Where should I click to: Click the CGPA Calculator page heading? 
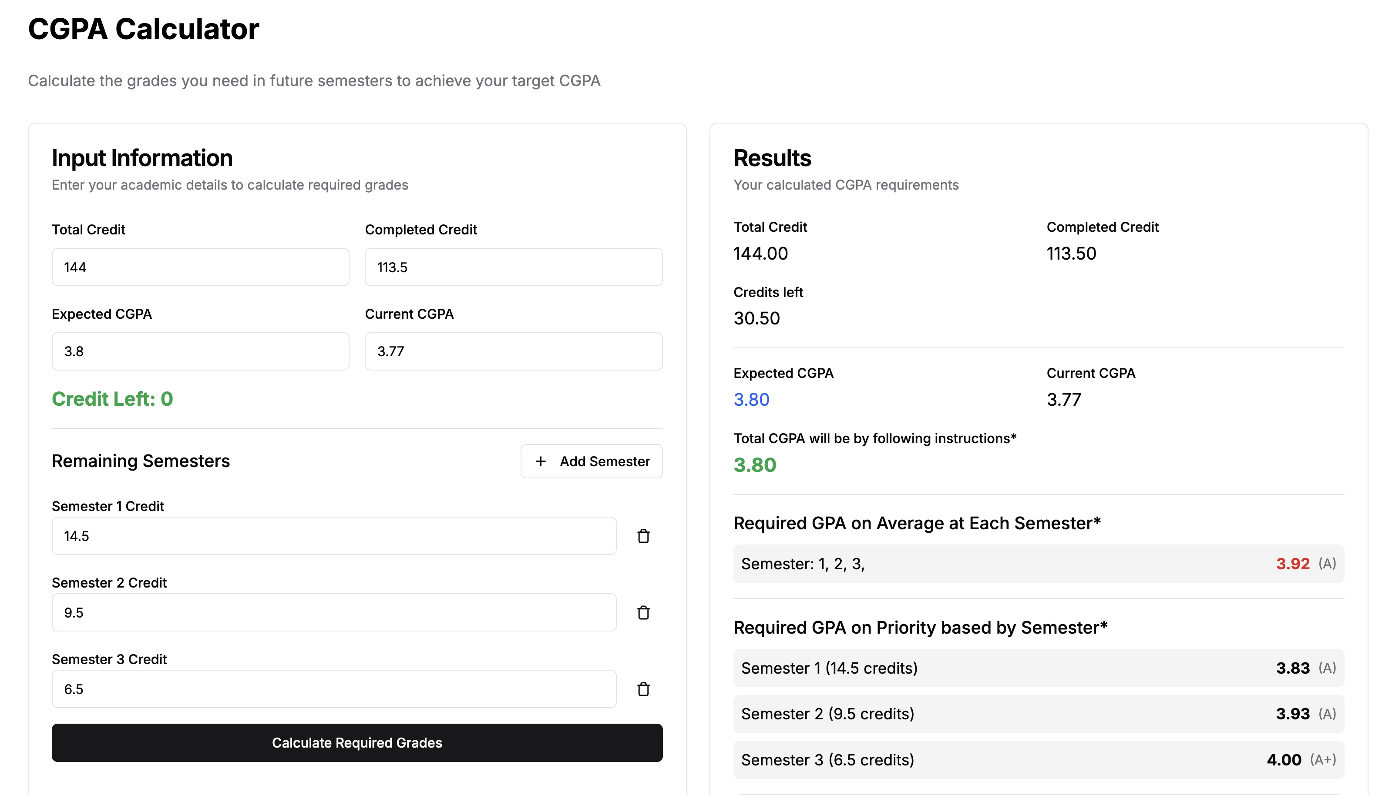pos(143,29)
